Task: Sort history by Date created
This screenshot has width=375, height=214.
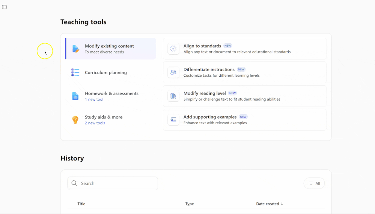Action: 270,204
